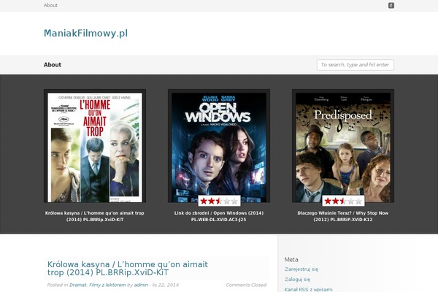Open caption Link do zbrodni / Open Windows
438x292 pixels.
click(x=219, y=216)
